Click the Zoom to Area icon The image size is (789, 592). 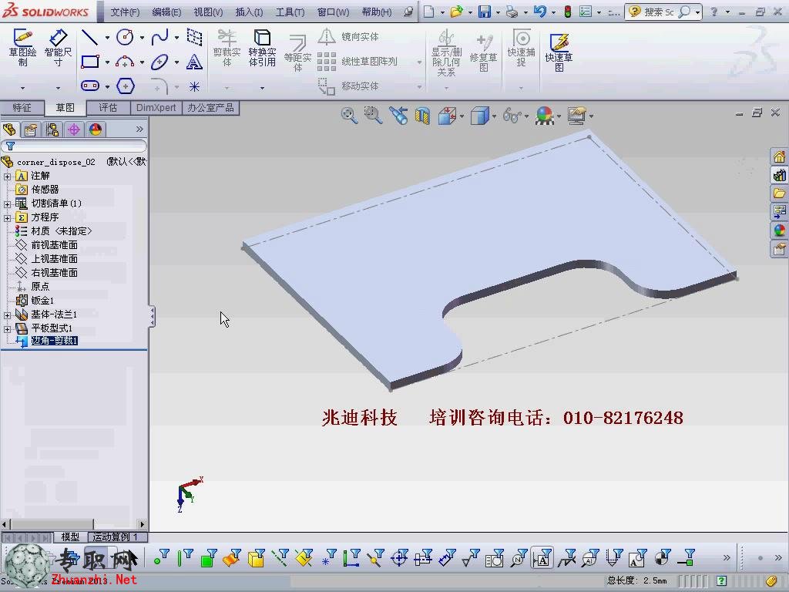tap(373, 116)
